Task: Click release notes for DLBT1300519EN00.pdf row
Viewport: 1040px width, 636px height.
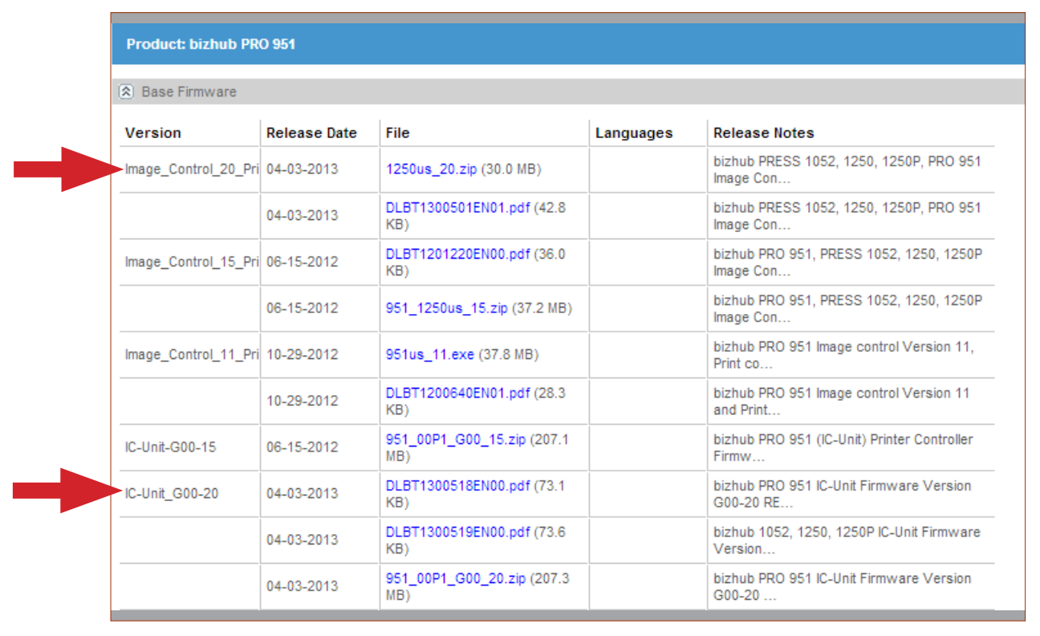Action: click(847, 540)
